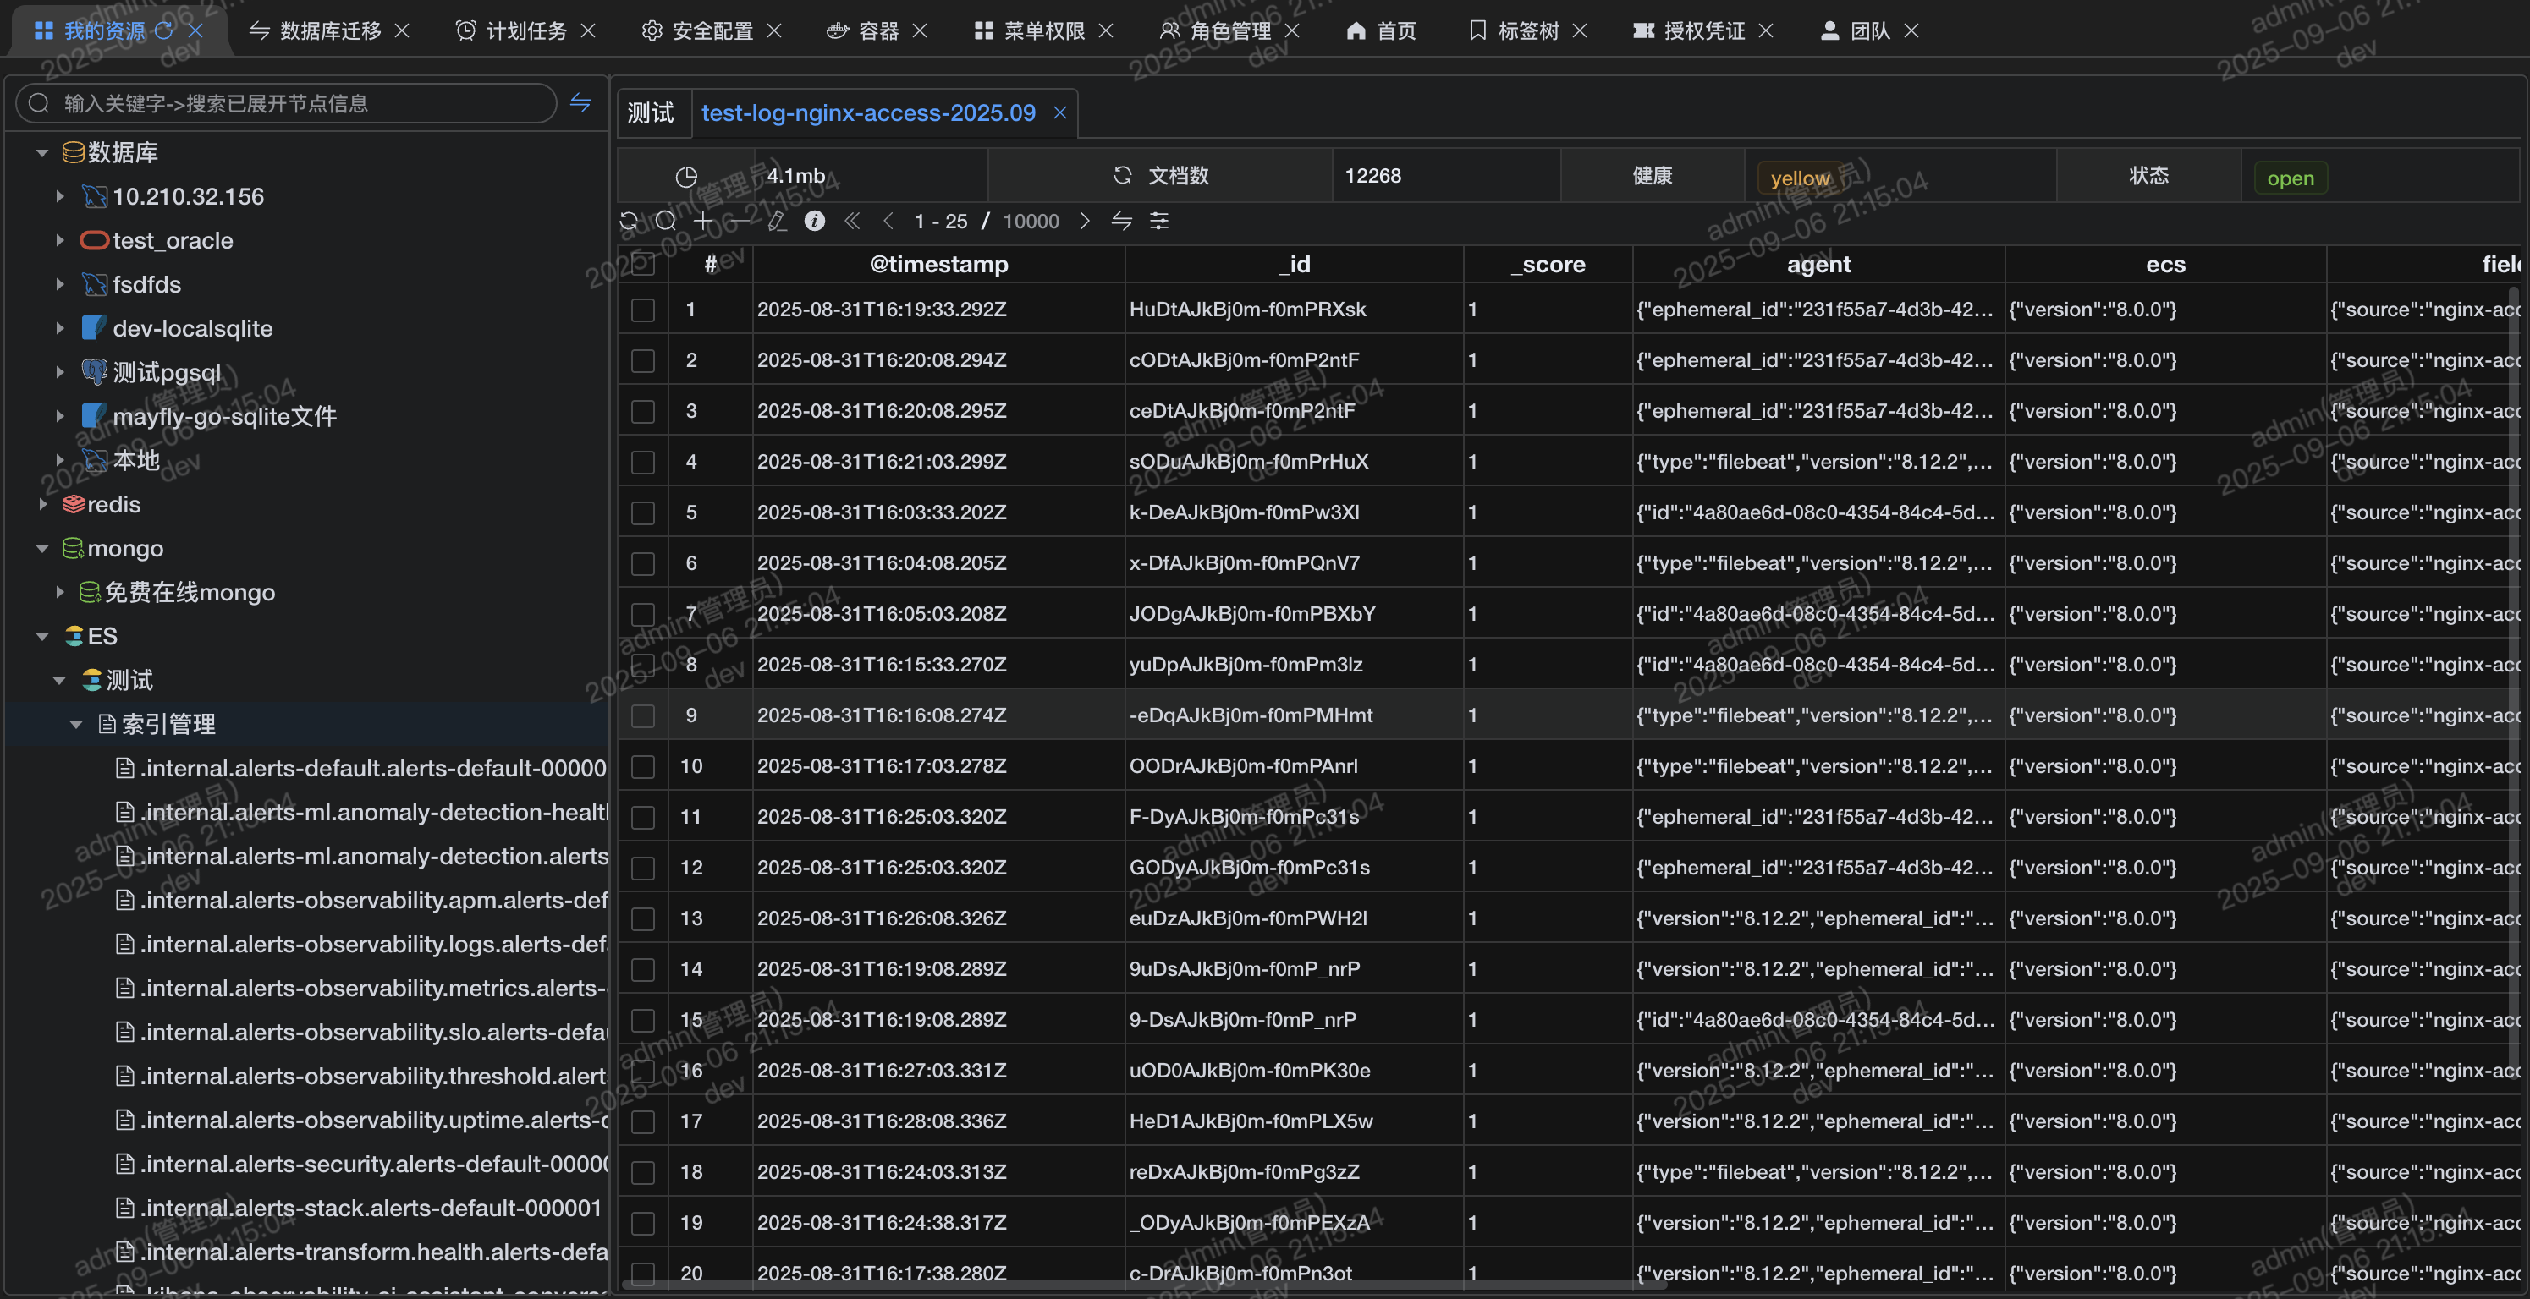
Task: Refresh the index data table
Action: (629, 222)
